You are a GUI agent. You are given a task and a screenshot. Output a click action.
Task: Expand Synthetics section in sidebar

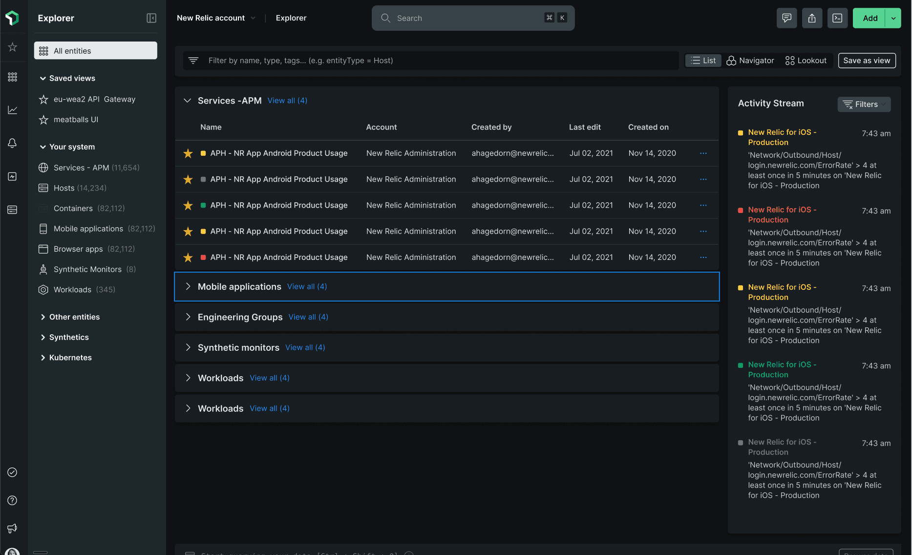pyautogui.click(x=43, y=338)
